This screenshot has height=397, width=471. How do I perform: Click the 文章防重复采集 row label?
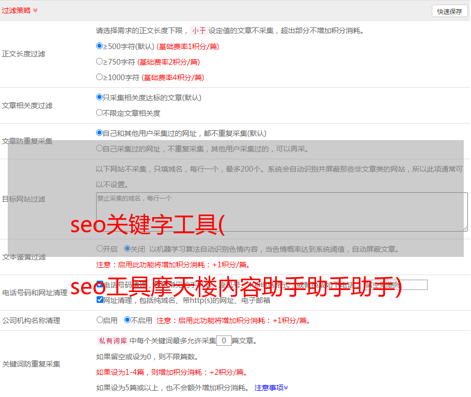(x=27, y=141)
